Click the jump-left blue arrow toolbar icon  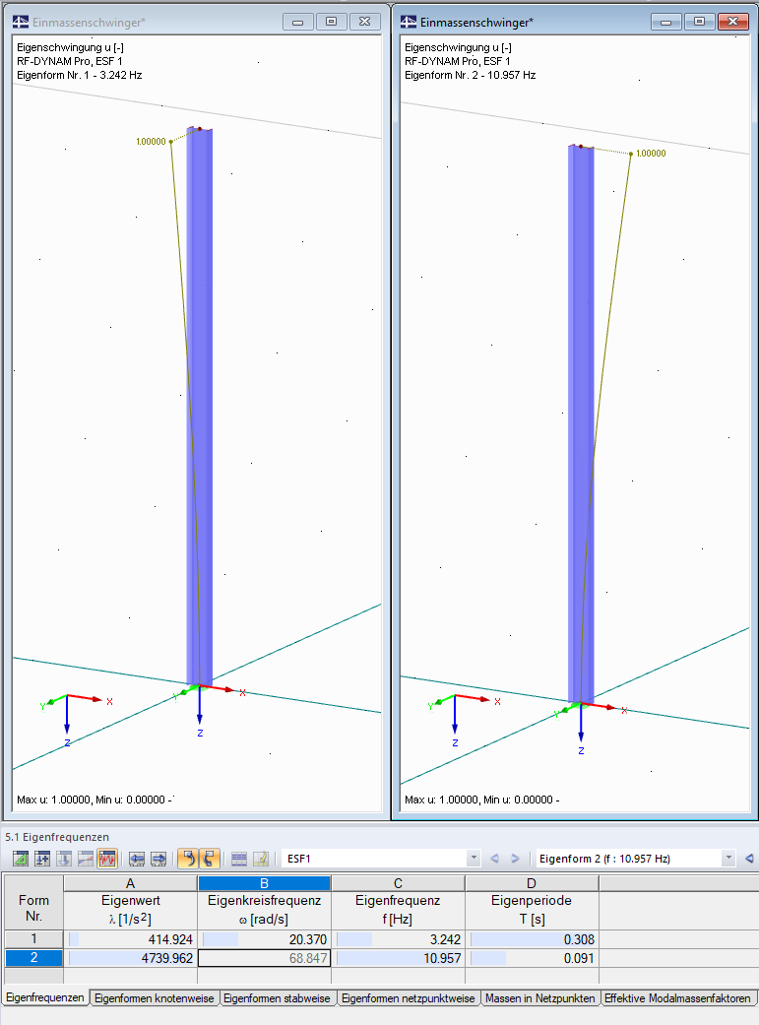tap(137, 859)
